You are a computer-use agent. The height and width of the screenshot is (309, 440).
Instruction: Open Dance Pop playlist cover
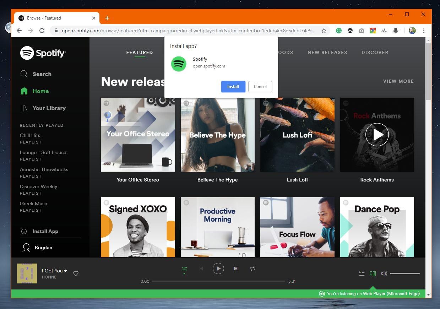tap(377, 227)
